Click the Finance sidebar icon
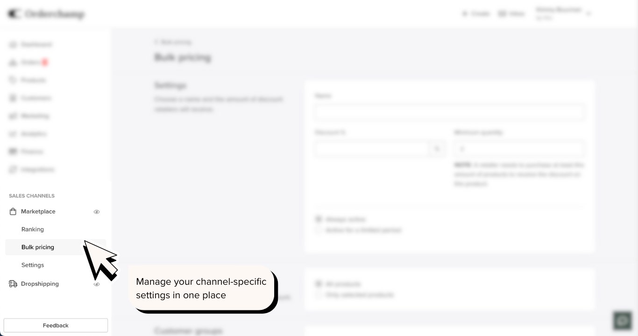The image size is (638, 336). (13, 151)
